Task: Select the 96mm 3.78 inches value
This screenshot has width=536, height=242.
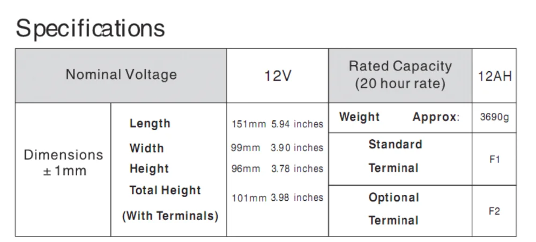Action: click(277, 169)
